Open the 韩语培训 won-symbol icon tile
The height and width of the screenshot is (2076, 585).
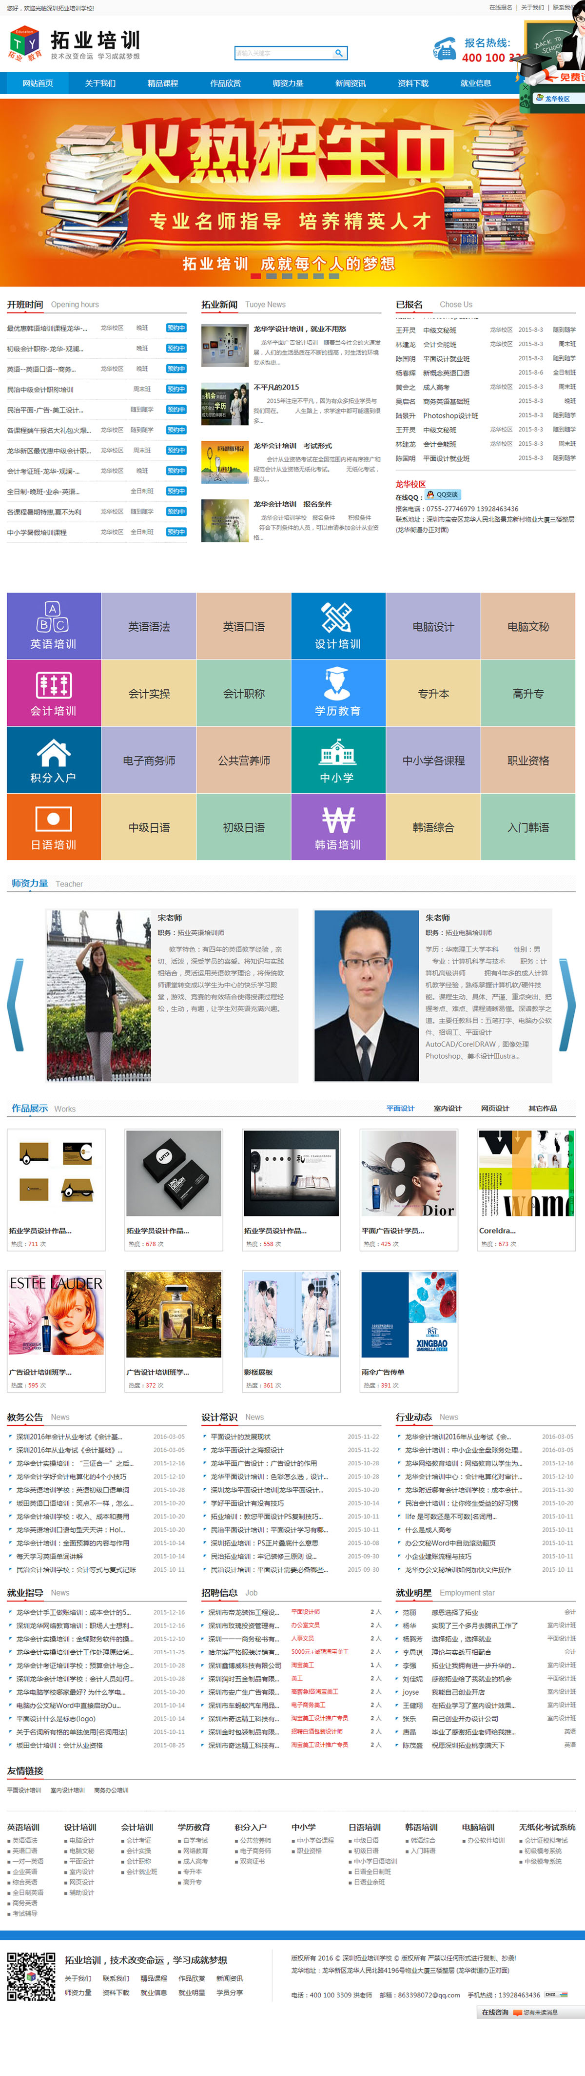[x=338, y=827]
